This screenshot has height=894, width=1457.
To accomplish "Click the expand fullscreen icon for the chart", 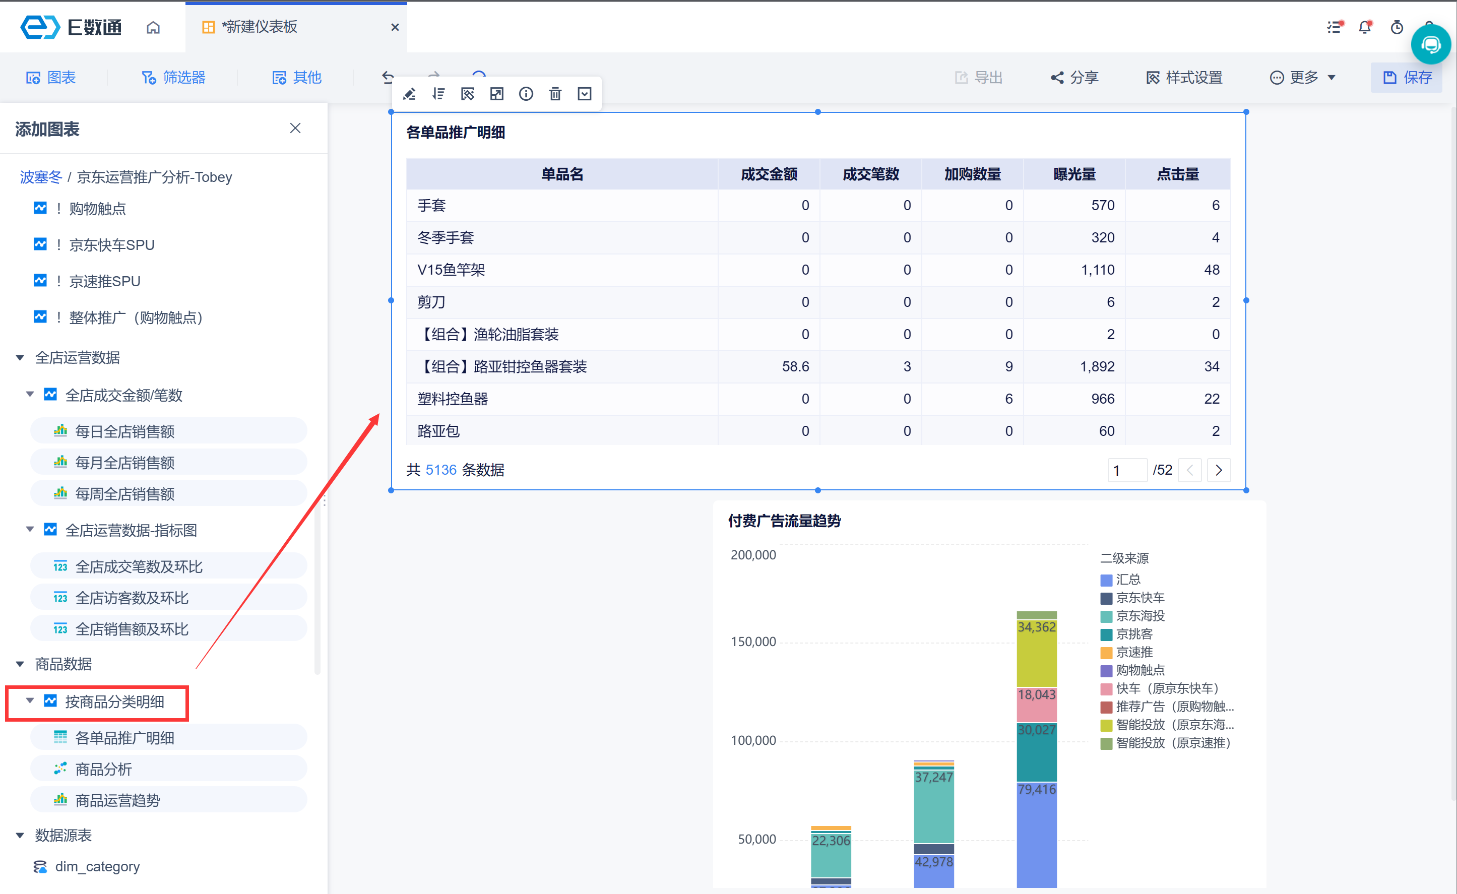I will 497,94.
